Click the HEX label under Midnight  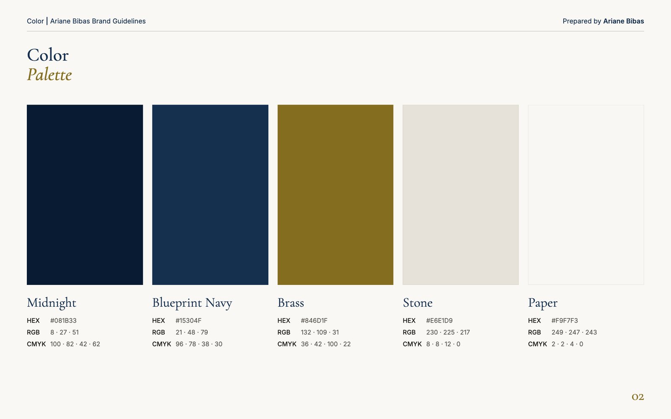click(33, 321)
